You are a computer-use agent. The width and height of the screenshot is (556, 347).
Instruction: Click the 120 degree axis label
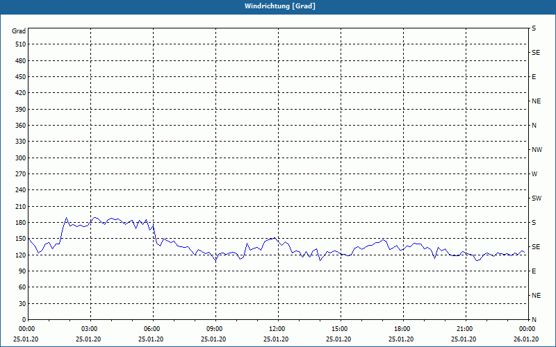point(21,255)
